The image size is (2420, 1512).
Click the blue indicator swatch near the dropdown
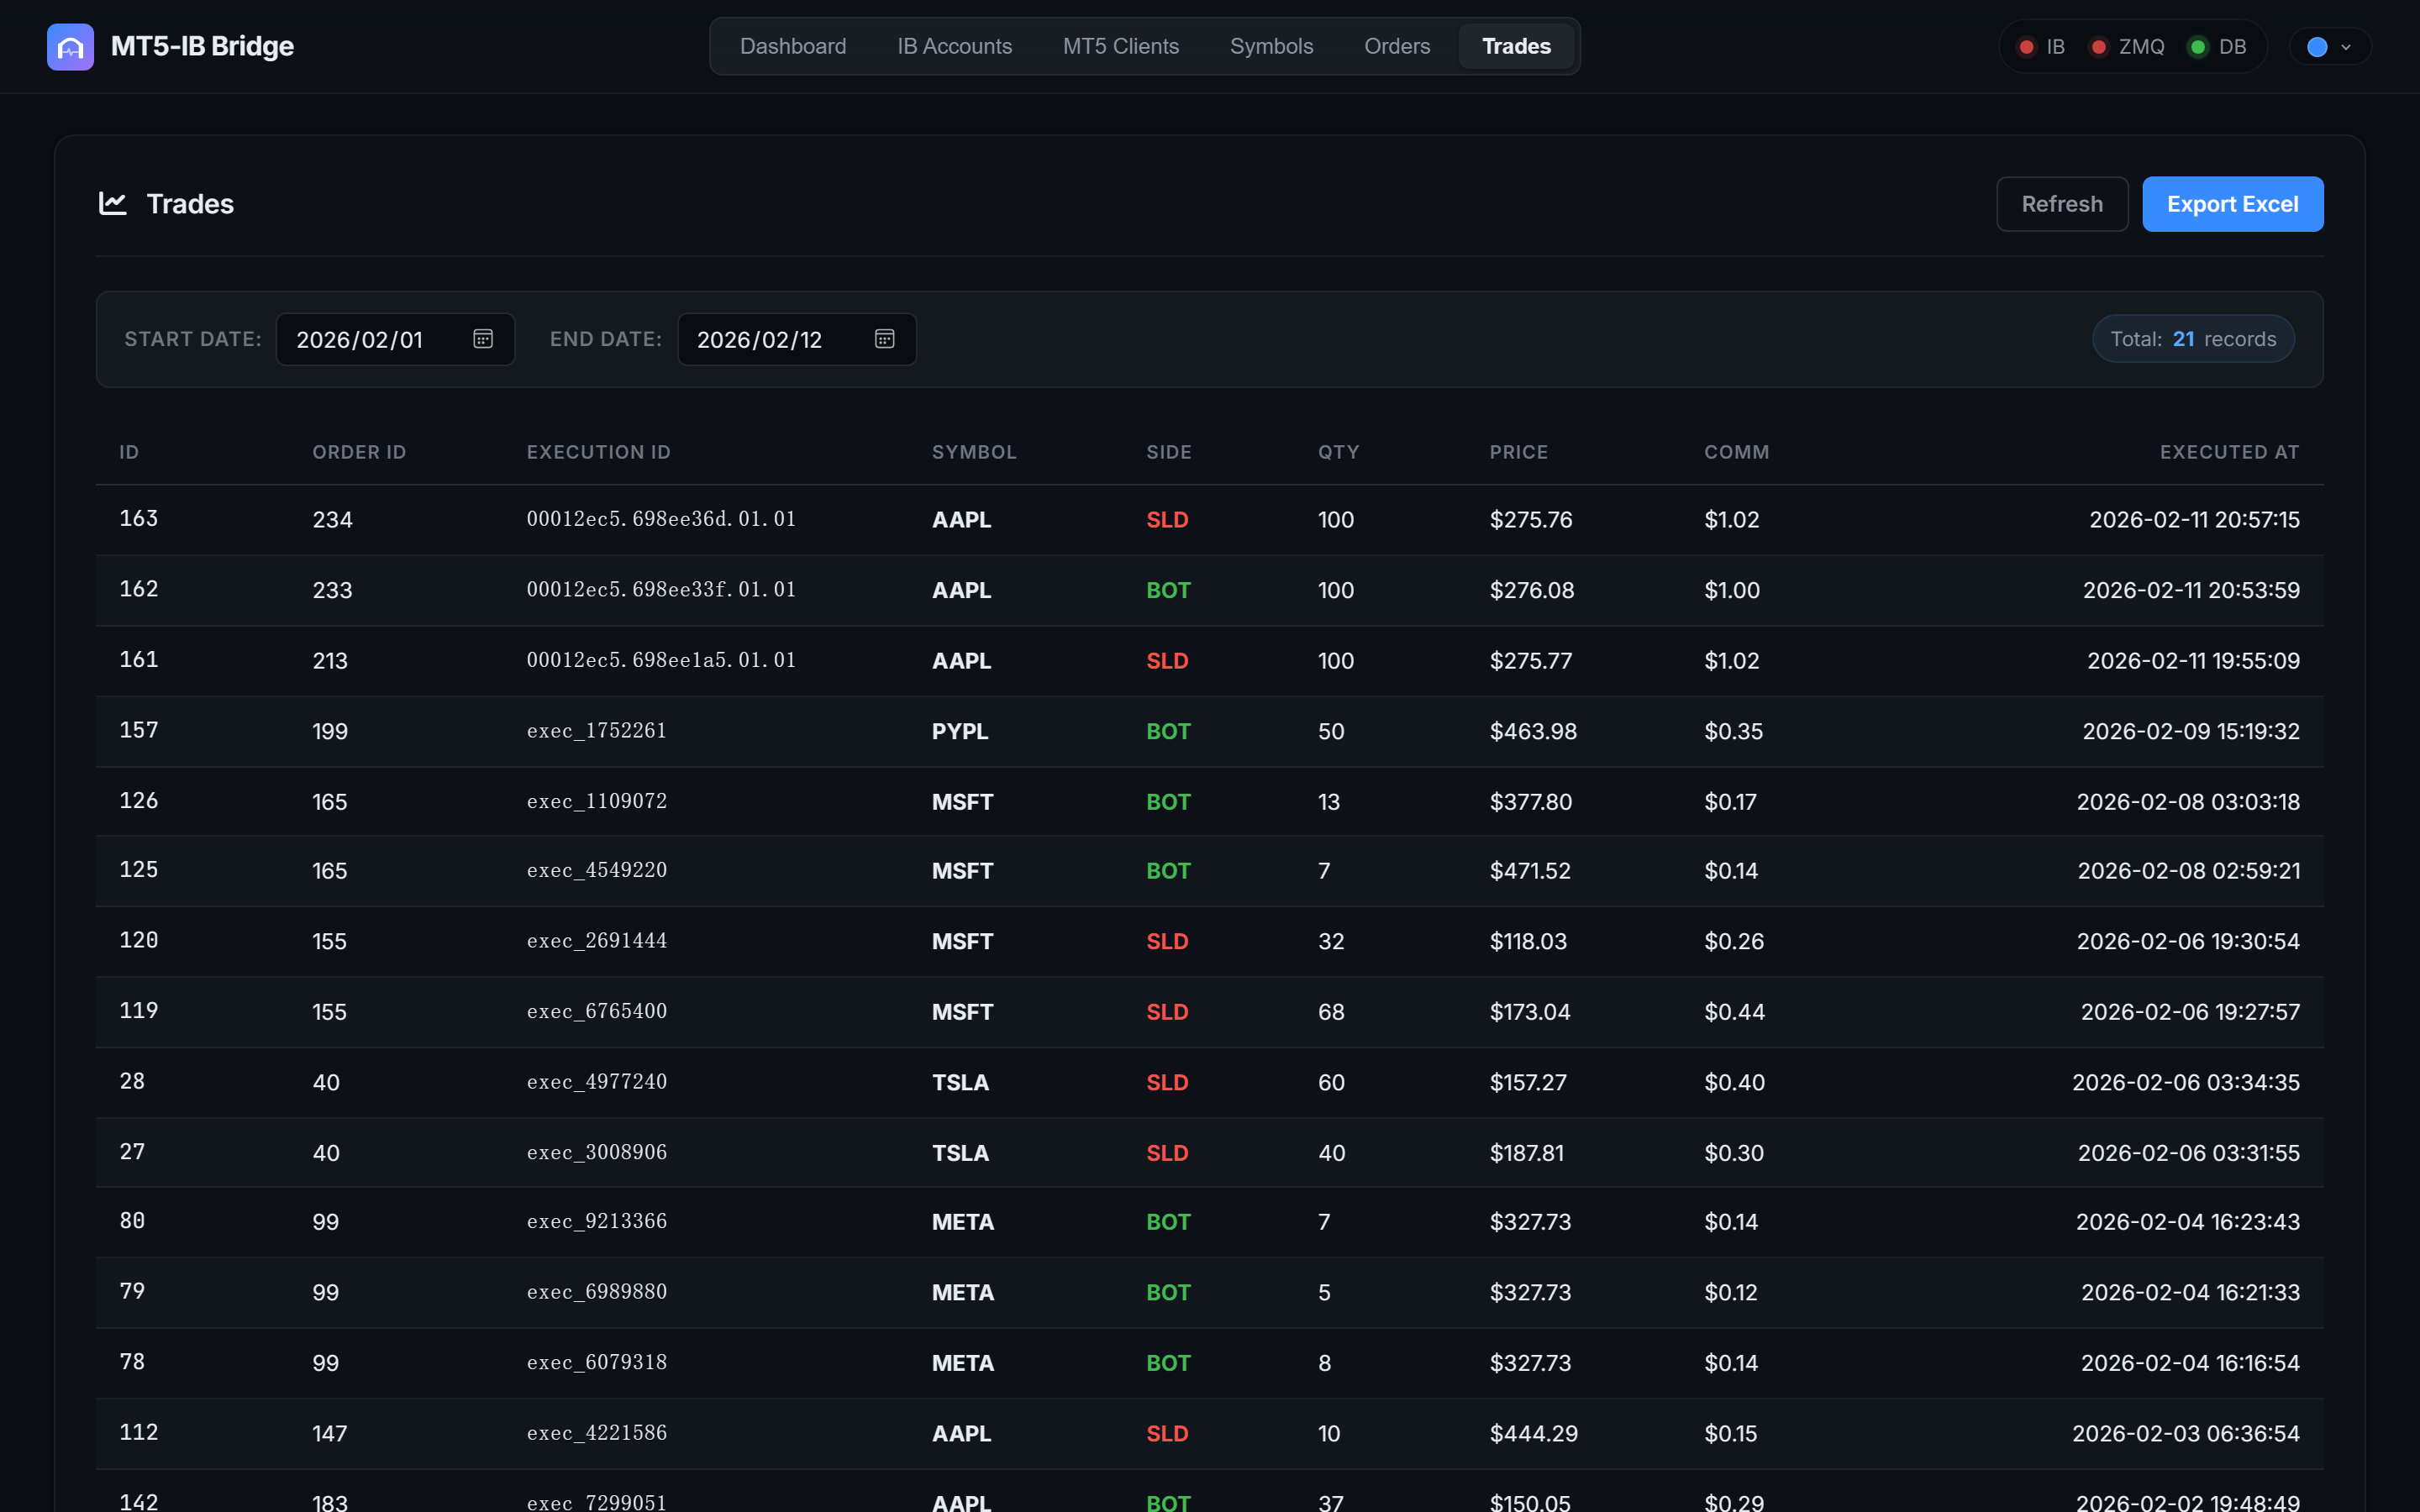tap(2320, 46)
